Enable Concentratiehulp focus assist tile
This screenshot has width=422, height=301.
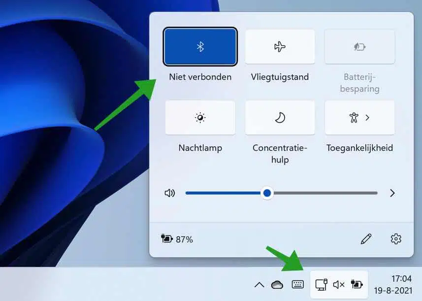pos(280,118)
